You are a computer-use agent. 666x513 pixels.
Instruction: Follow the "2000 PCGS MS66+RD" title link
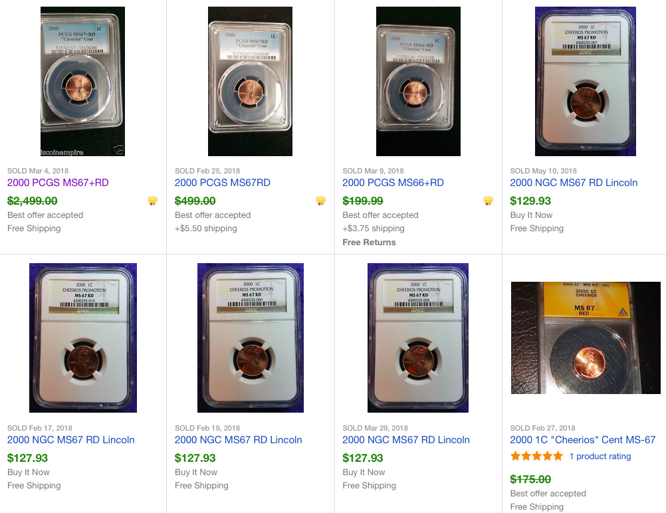pos(393,183)
